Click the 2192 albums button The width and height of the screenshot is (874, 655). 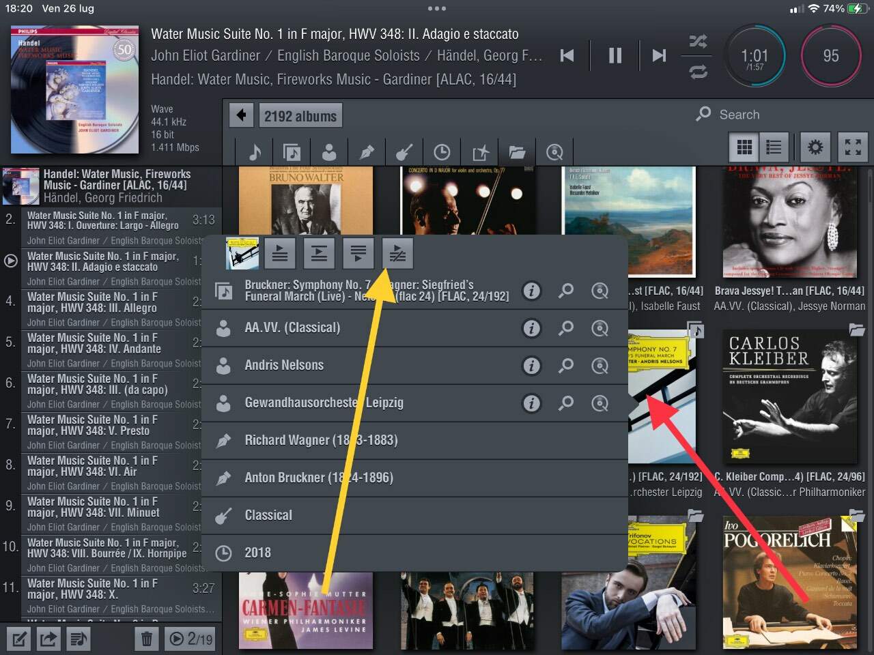[300, 116]
